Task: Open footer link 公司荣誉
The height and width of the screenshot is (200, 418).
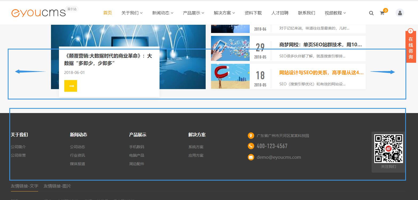Action: coord(18,155)
